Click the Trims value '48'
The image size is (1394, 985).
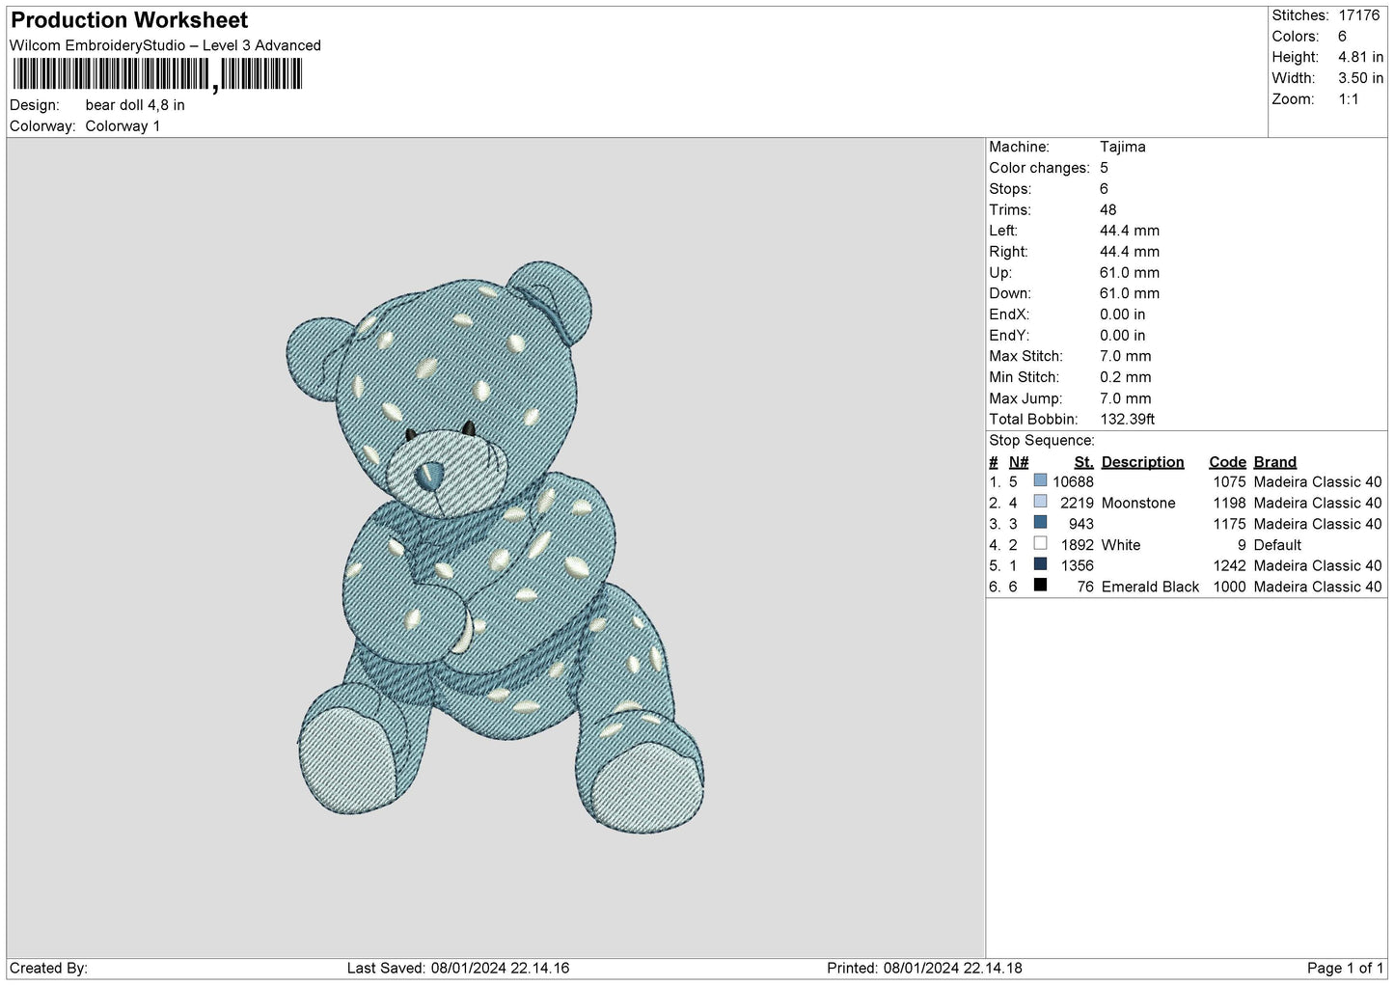click(1108, 210)
